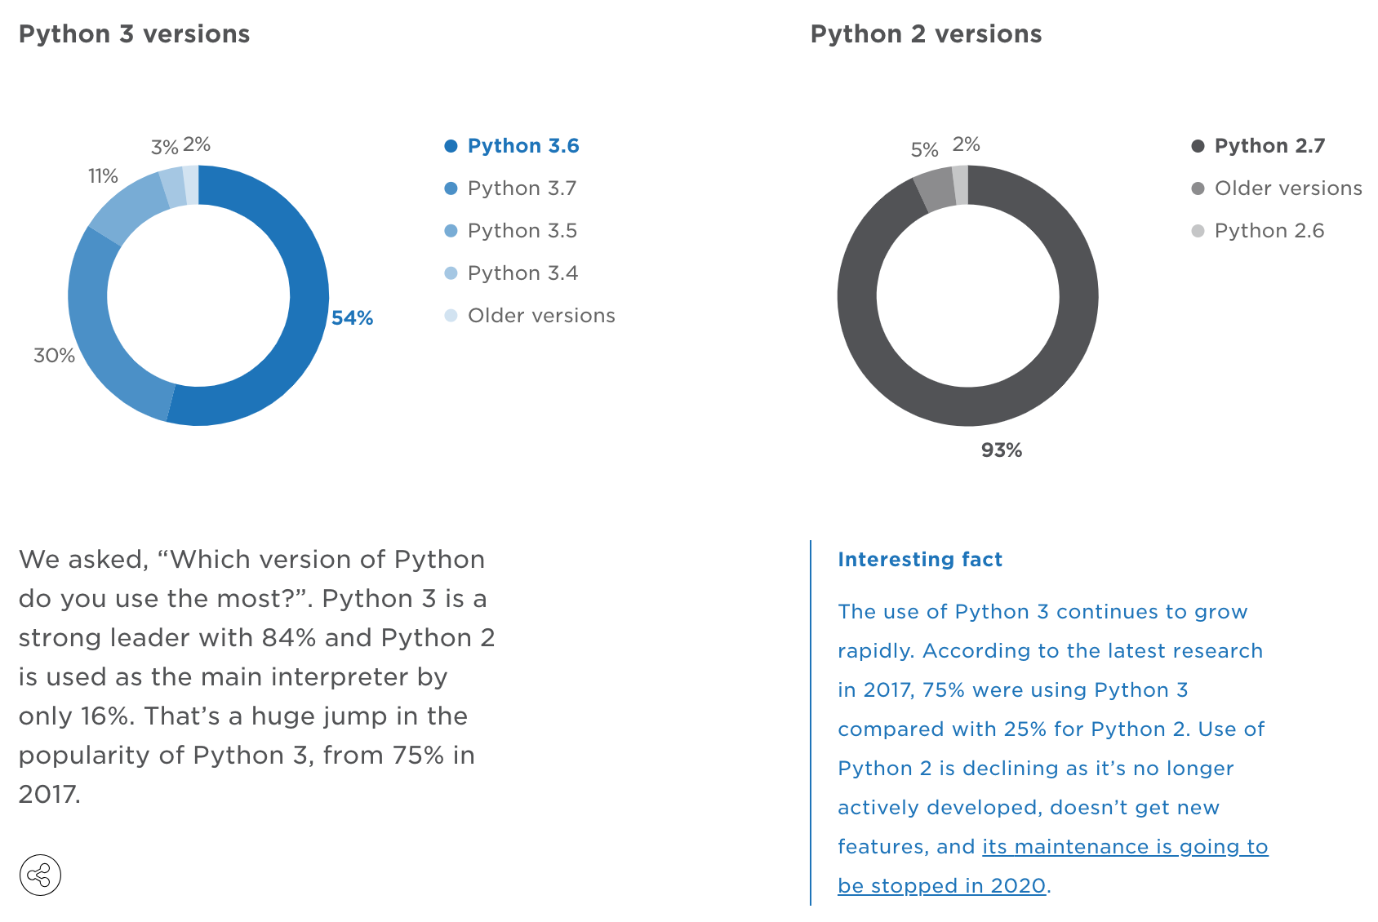Click the '30%' label beside the blue donut
This screenshot has width=1378, height=922.
(x=54, y=356)
